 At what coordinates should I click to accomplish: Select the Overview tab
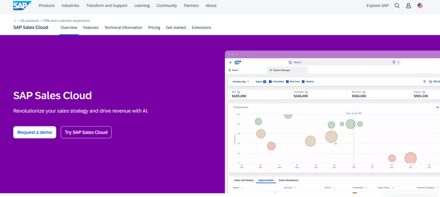(x=69, y=28)
